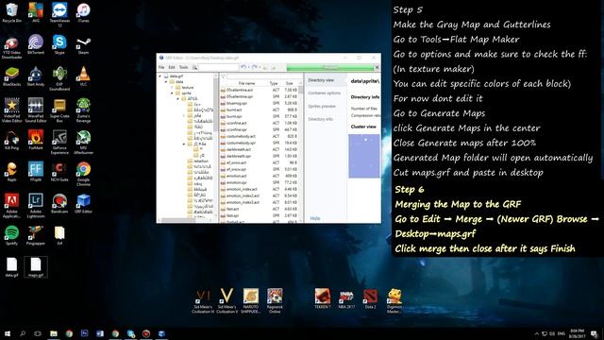The image size is (604, 340).
Task: Switch to the Container options tab
Action: pyautogui.click(x=325, y=93)
